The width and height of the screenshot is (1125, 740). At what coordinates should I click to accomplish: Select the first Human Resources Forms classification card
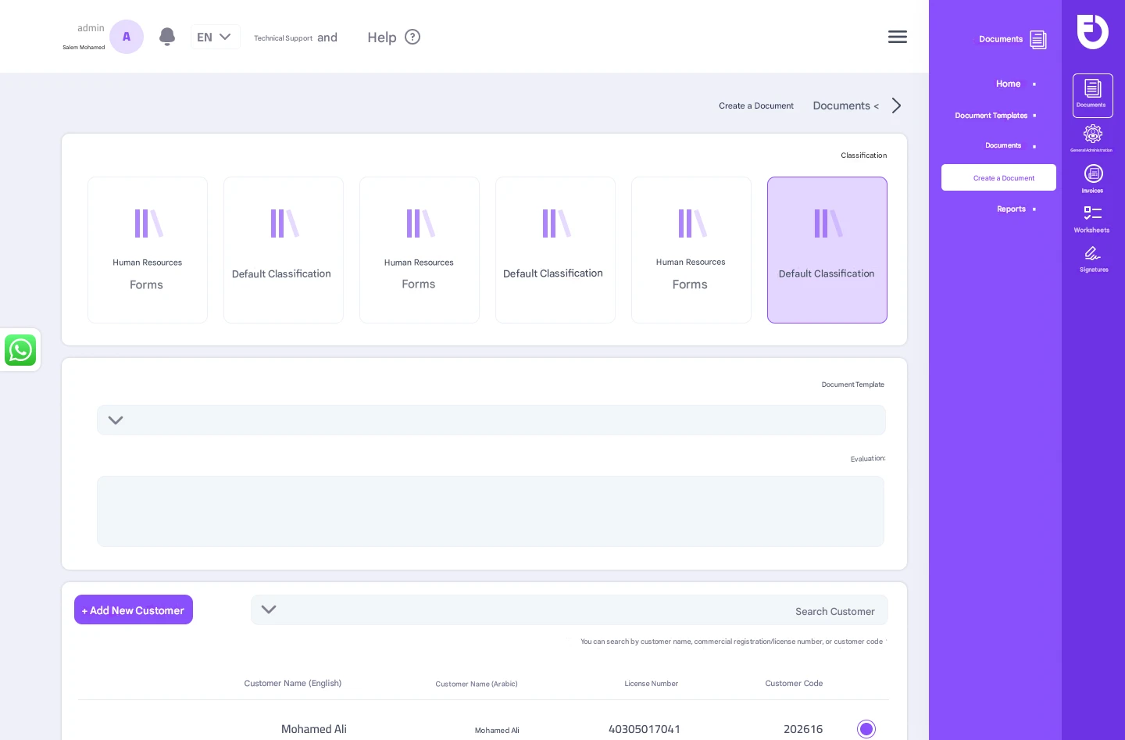tap(148, 250)
